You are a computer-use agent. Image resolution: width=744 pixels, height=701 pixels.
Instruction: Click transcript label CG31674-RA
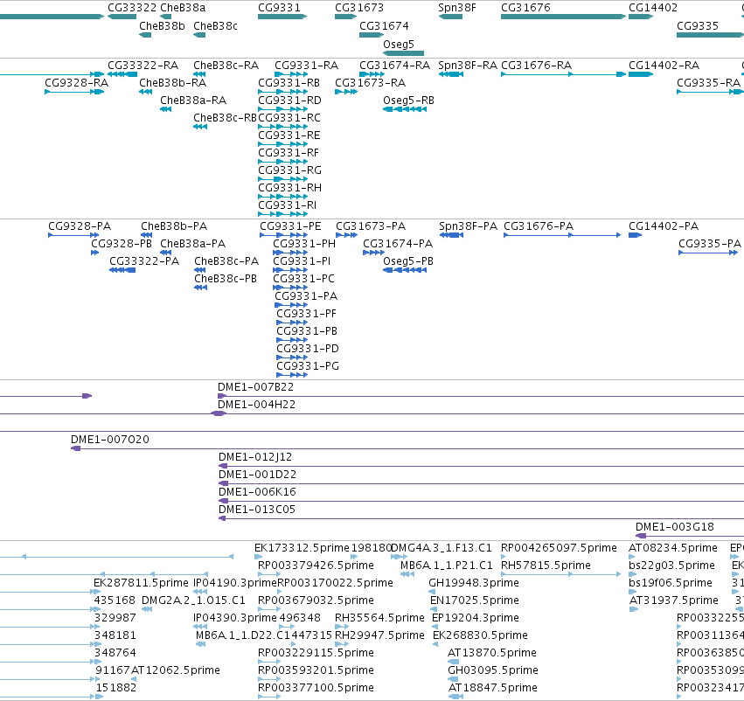tap(395, 65)
